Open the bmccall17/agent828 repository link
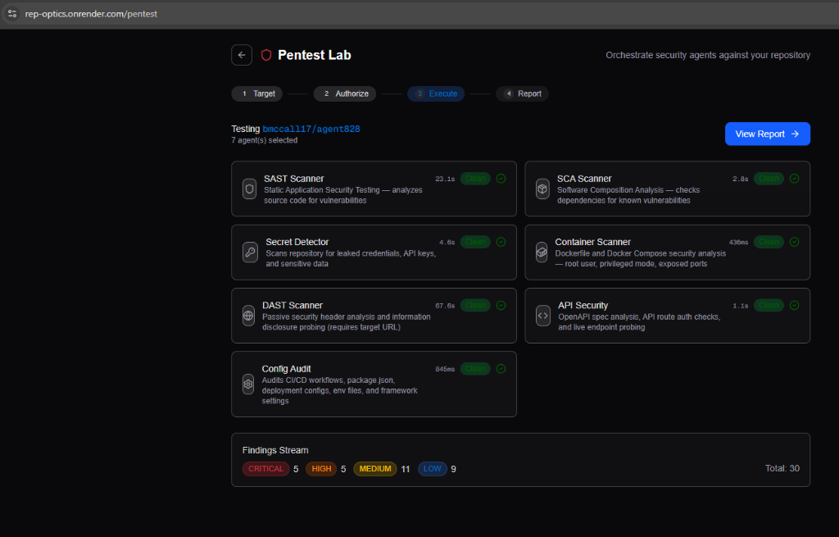The image size is (839, 537). pyautogui.click(x=311, y=129)
